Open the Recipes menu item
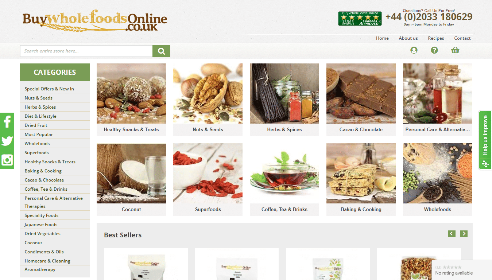Viewport: 492px width, 280px height. [x=436, y=38]
